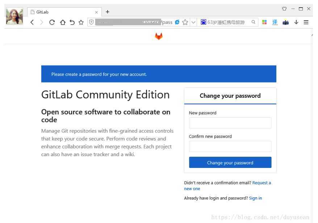The width and height of the screenshot is (318, 223).
Task: Click the GitLab fox logo
Action: coord(159,36)
